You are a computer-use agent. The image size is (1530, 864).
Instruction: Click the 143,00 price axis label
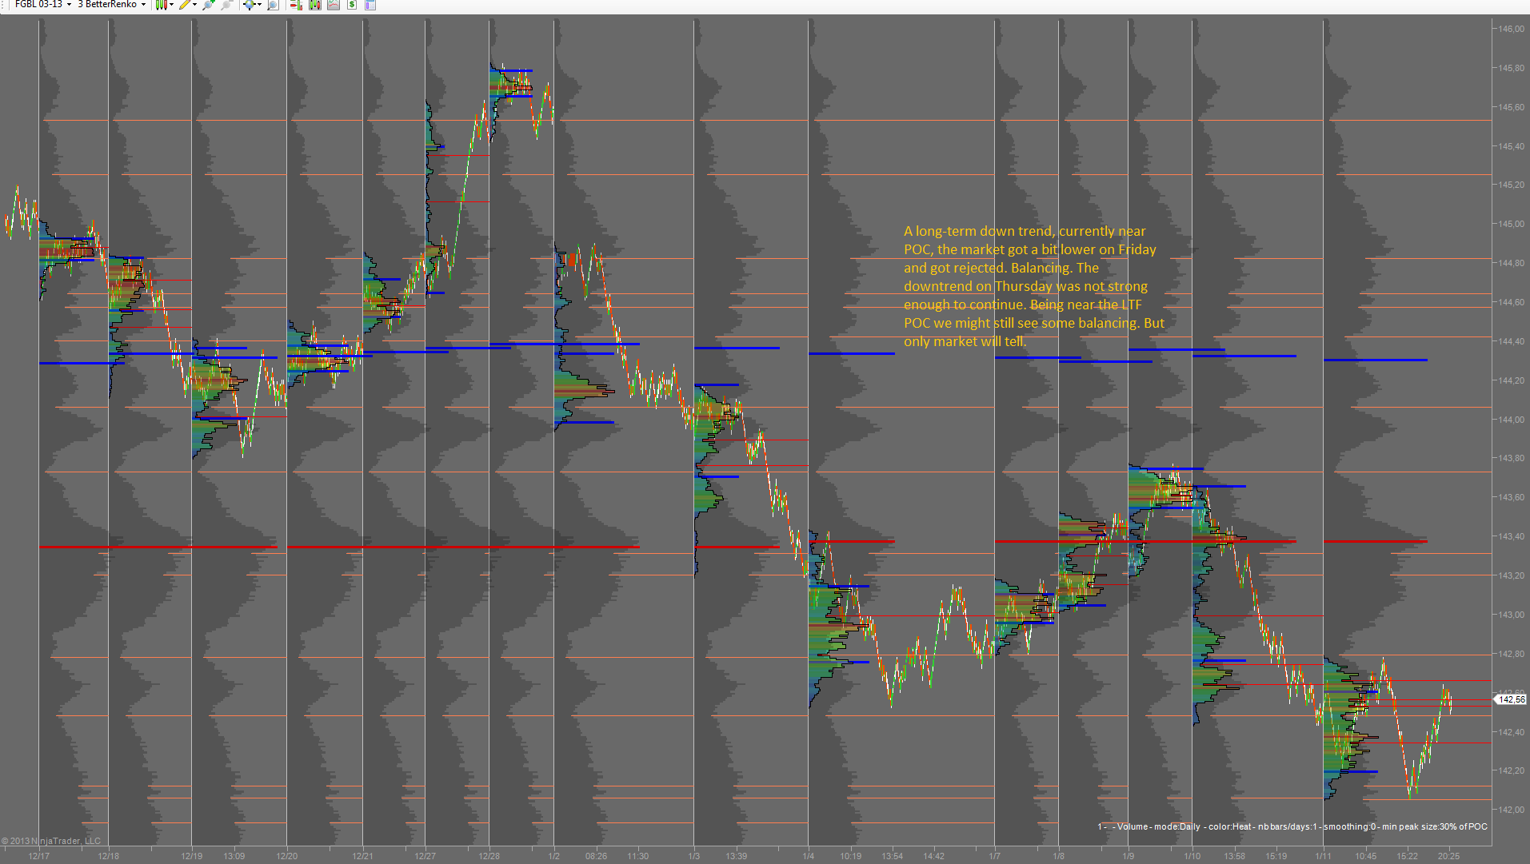[x=1511, y=615]
